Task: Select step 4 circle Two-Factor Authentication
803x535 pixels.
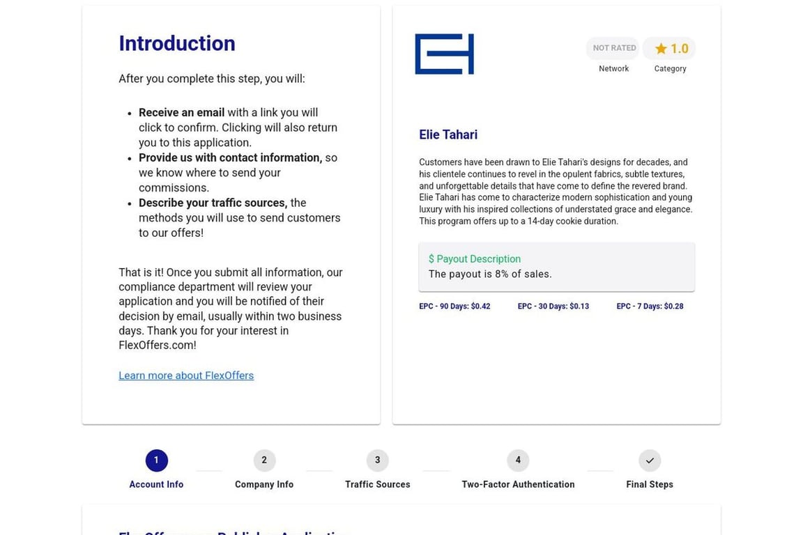Action: (x=518, y=460)
